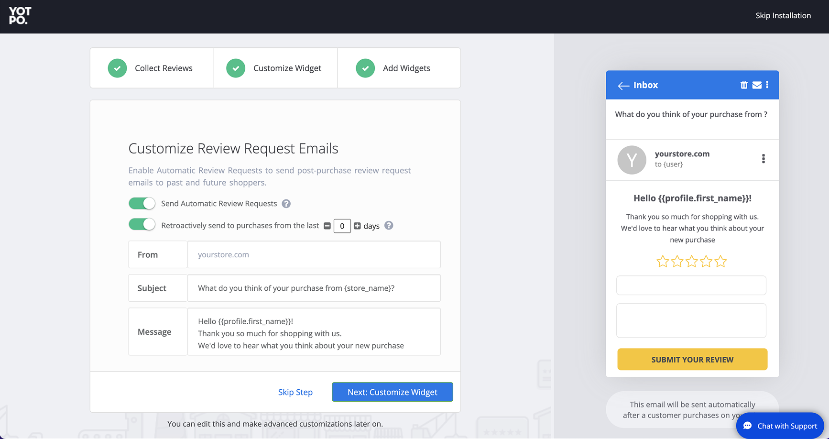Open three-dot menu beside yourstore.com sender
The width and height of the screenshot is (829, 439).
tap(764, 159)
